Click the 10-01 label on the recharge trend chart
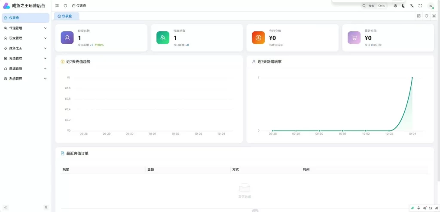Viewport: 440px width, 212px height. (x=153, y=134)
